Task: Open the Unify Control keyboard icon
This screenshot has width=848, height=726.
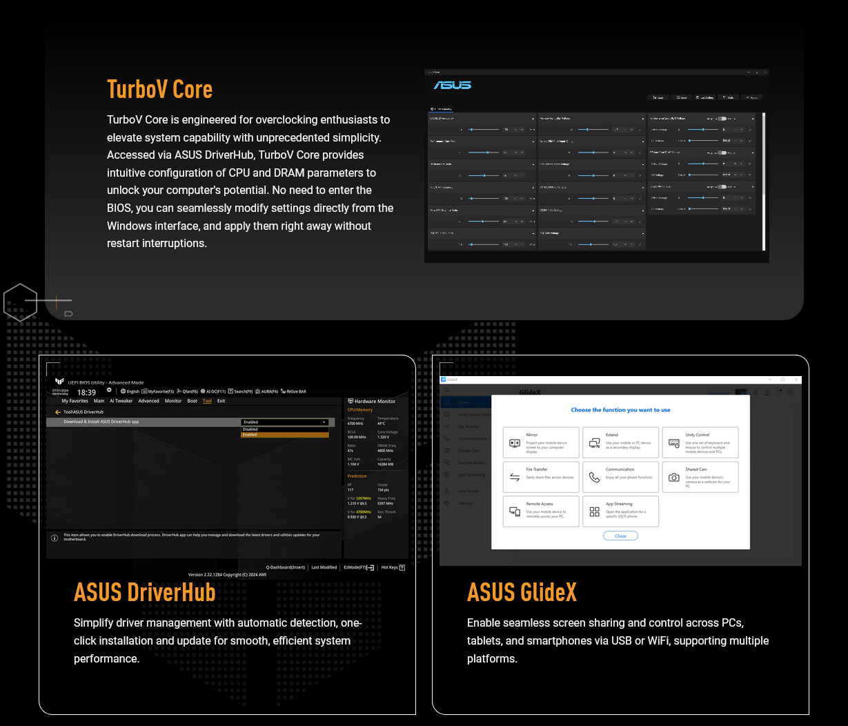Action: click(674, 443)
